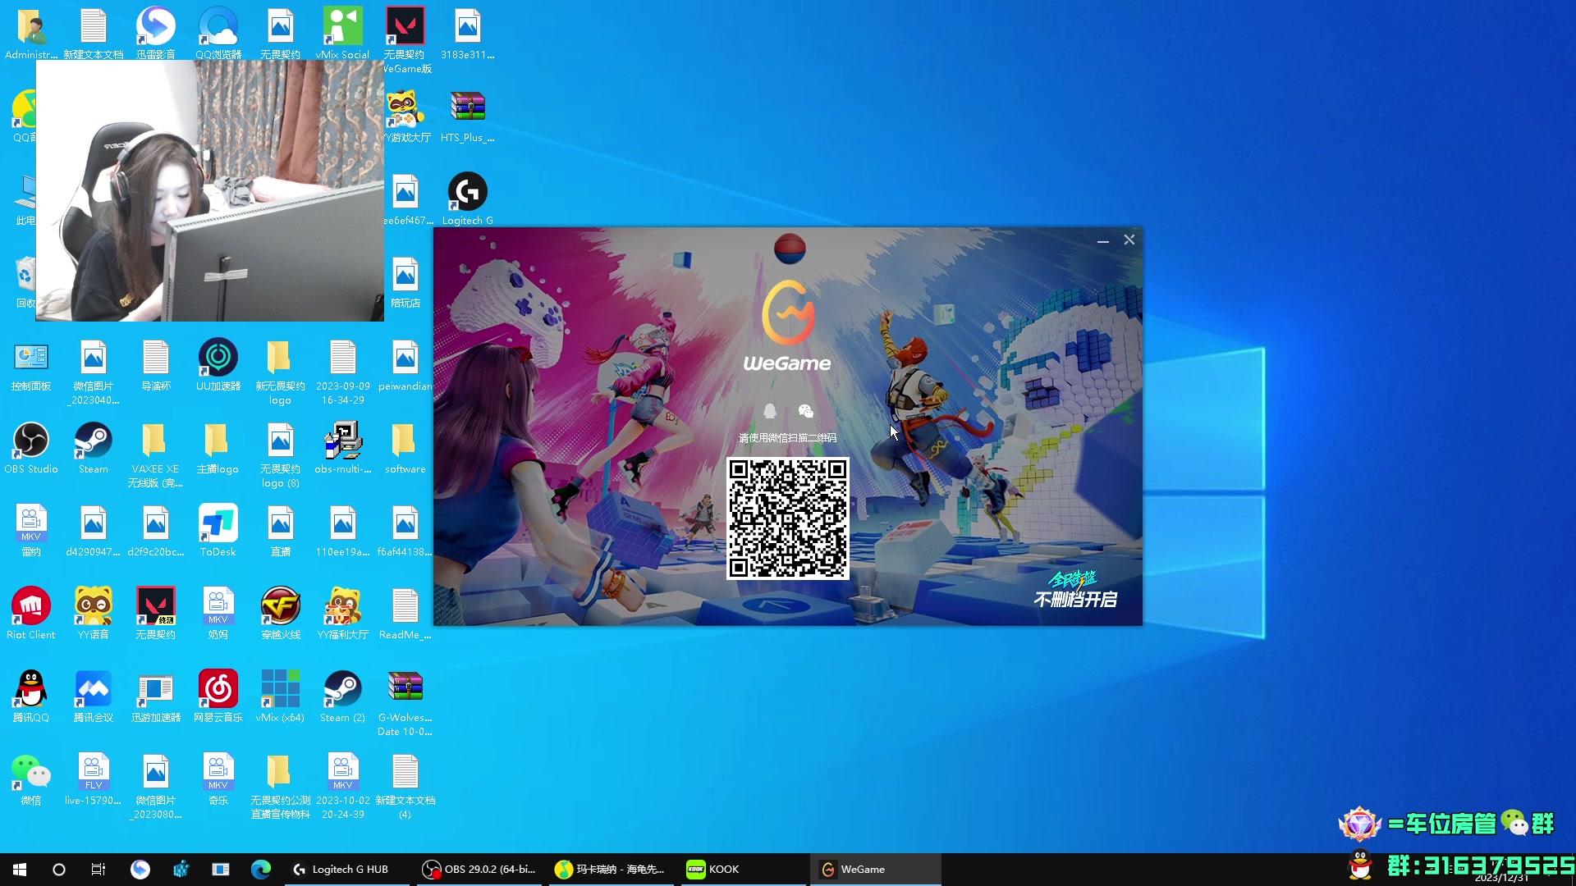Open 网易云音乐 desktop shortcut
The image size is (1576, 886).
coord(218,696)
